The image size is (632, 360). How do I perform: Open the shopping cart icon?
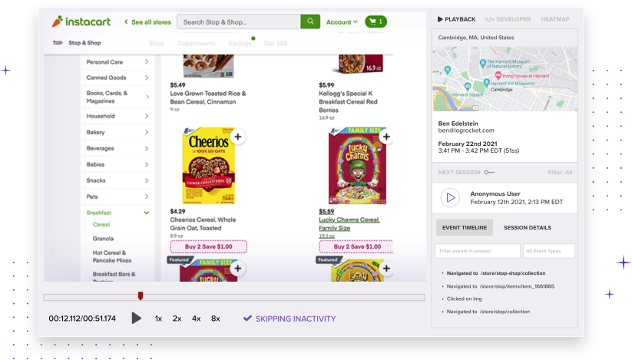[x=376, y=21]
